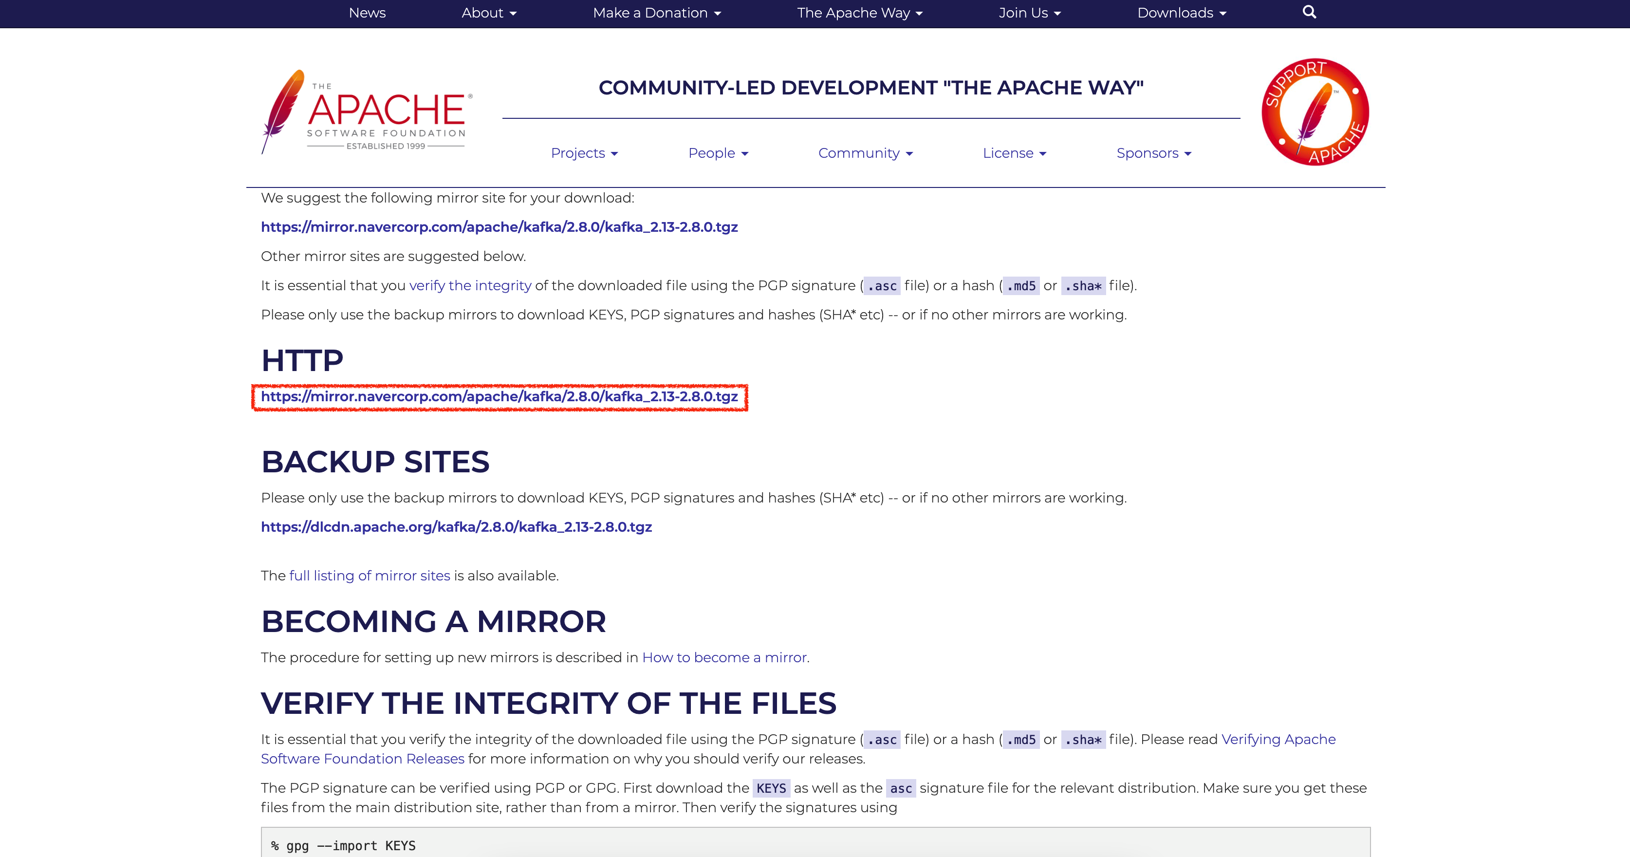
Task: Click the dlcdn.apache.org Kafka backup link
Action: click(456, 526)
